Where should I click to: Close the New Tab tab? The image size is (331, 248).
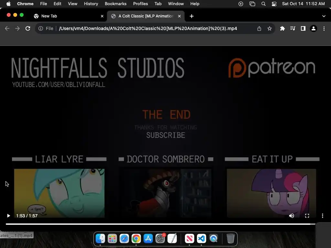(x=102, y=16)
